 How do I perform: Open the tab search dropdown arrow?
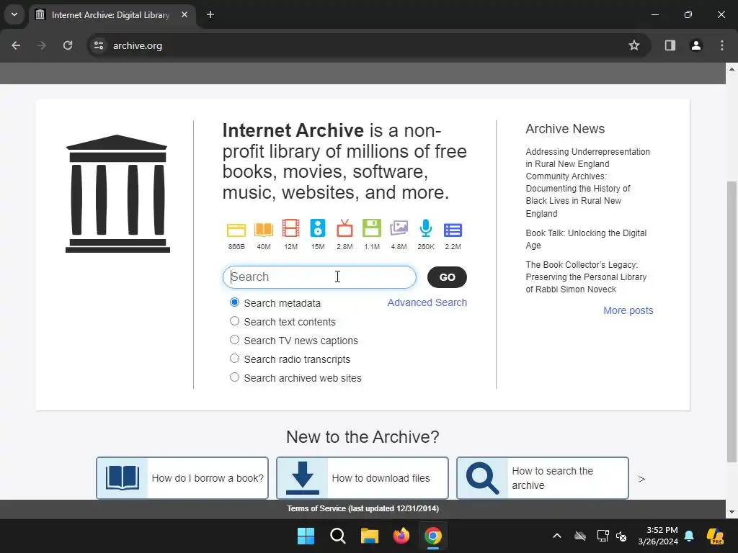pyautogui.click(x=14, y=14)
